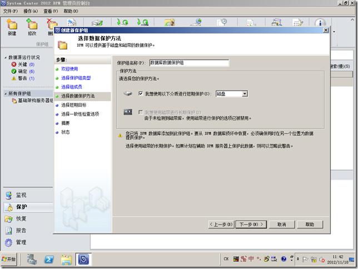Show hidden tray icons

coord(298,260)
